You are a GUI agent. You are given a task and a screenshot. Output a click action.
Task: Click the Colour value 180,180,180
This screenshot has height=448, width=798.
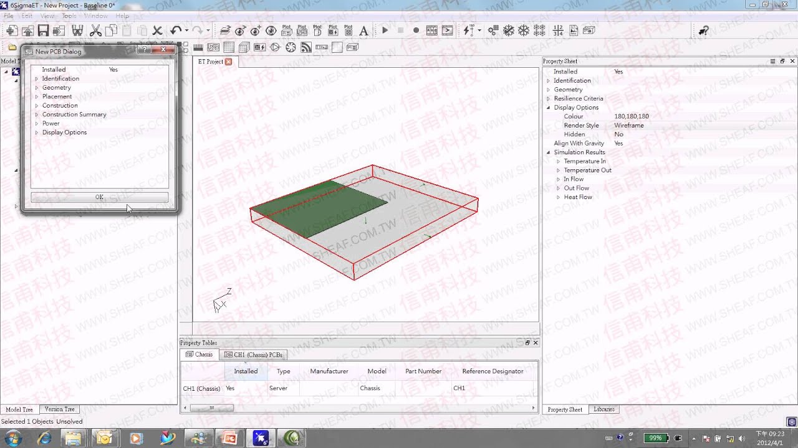[632, 116]
